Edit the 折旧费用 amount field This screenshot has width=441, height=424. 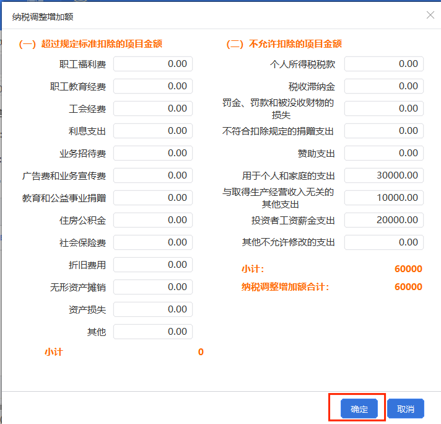153,265
